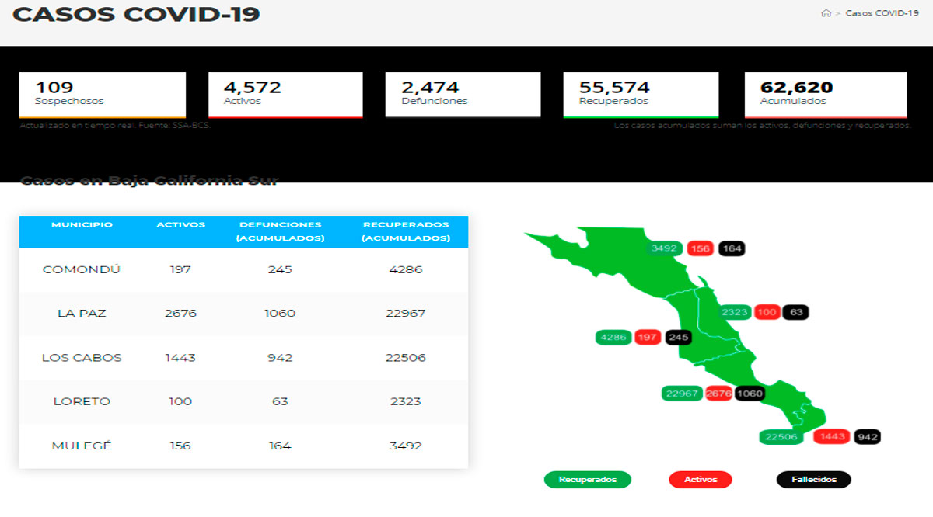
Task: Select the Defunciones 2,474 card
Action: click(x=463, y=95)
